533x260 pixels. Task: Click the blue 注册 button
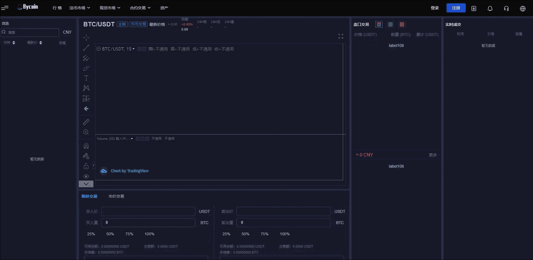tap(456, 8)
